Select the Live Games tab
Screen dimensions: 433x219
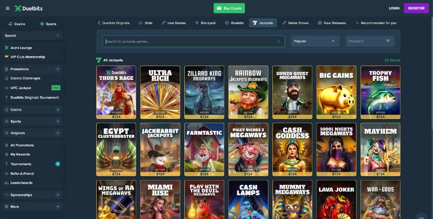pos(174,23)
